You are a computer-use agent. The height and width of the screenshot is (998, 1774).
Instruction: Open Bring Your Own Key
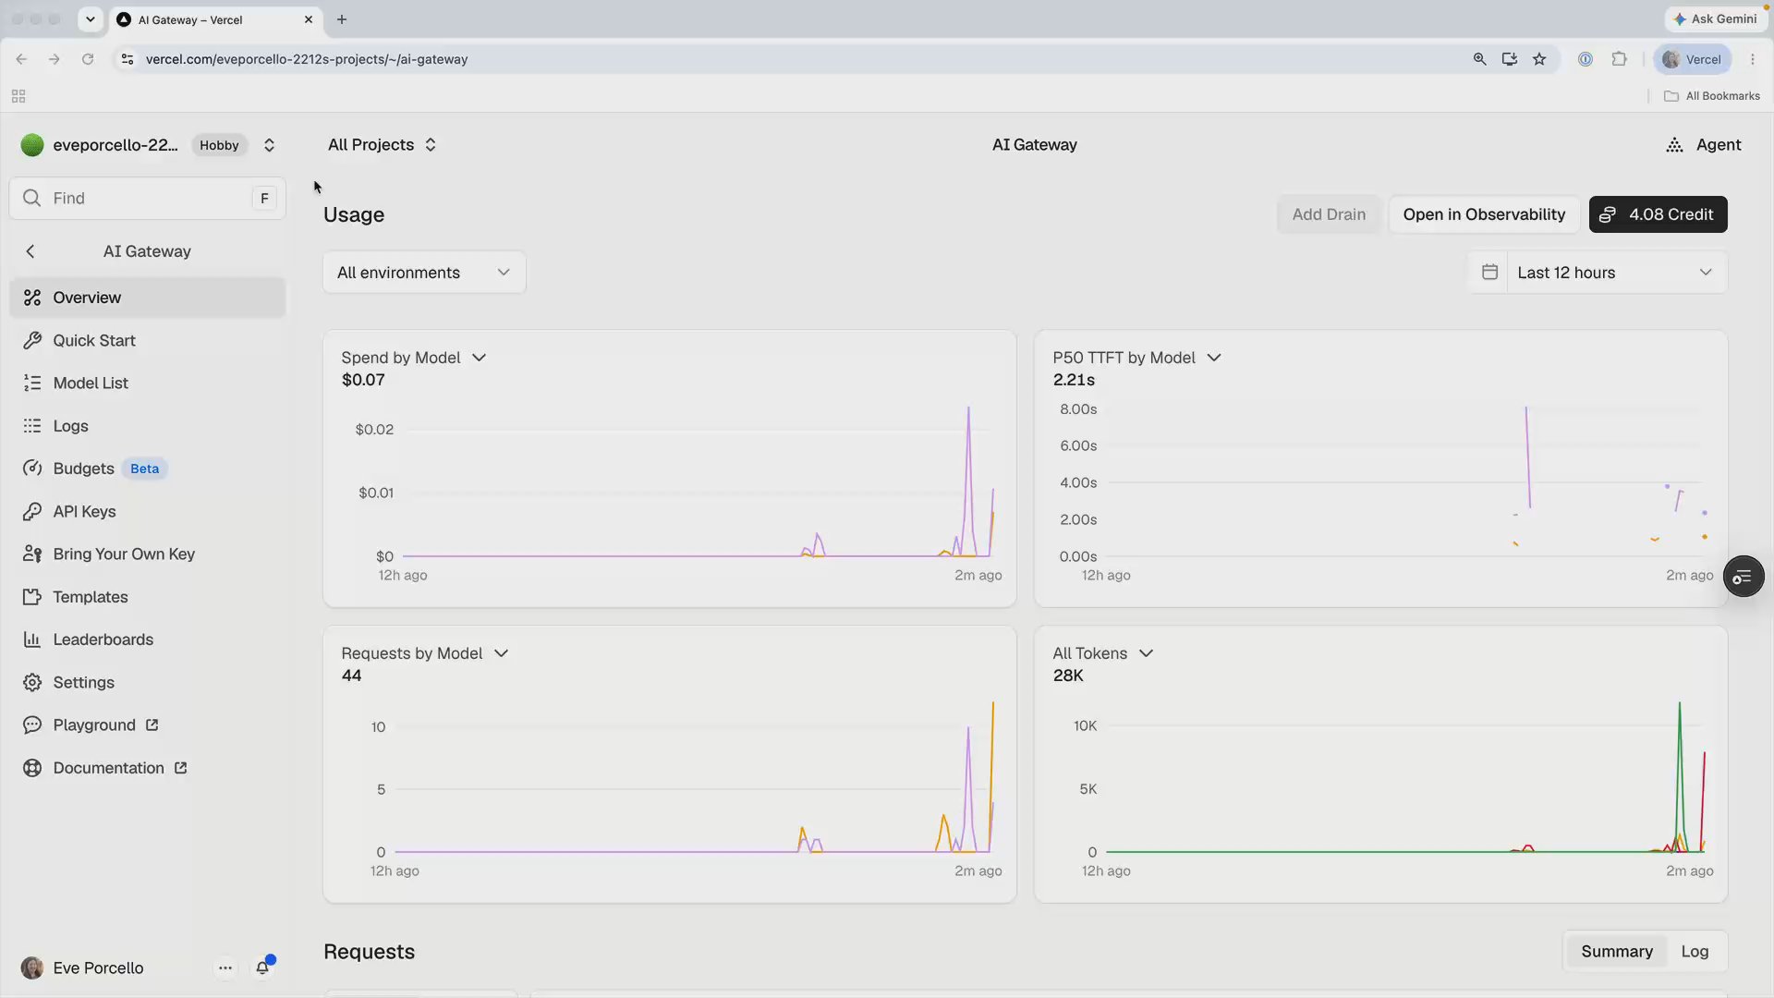coord(148,554)
